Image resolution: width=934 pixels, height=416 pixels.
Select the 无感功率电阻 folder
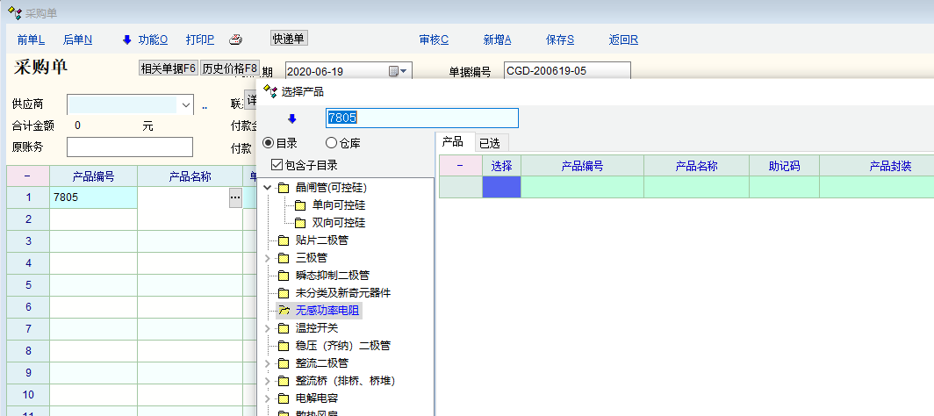pos(327,310)
